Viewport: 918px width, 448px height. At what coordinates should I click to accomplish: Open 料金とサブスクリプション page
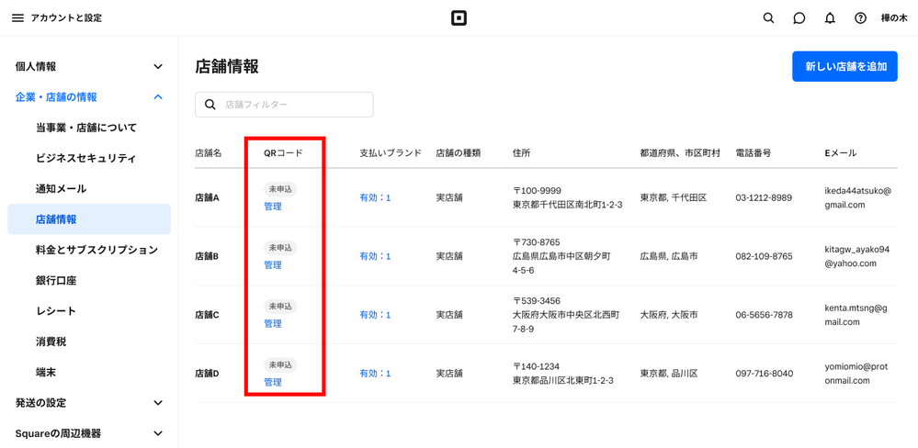pos(96,250)
